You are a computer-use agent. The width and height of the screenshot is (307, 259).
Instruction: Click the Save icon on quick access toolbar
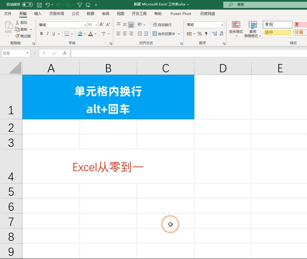coord(39,4)
